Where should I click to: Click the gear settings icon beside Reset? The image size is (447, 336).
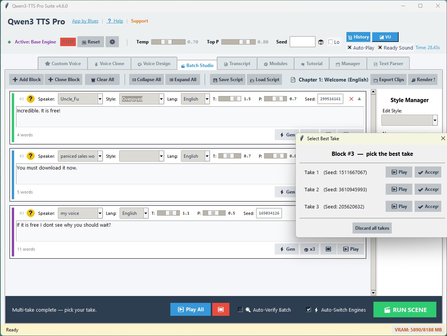click(112, 42)
